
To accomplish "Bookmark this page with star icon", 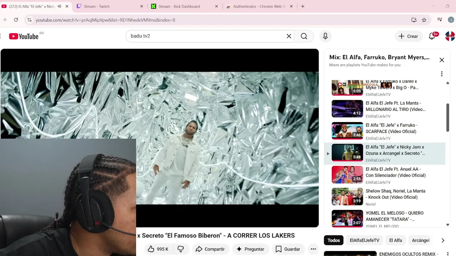I will pyautogui.click(x=424, y=20).
